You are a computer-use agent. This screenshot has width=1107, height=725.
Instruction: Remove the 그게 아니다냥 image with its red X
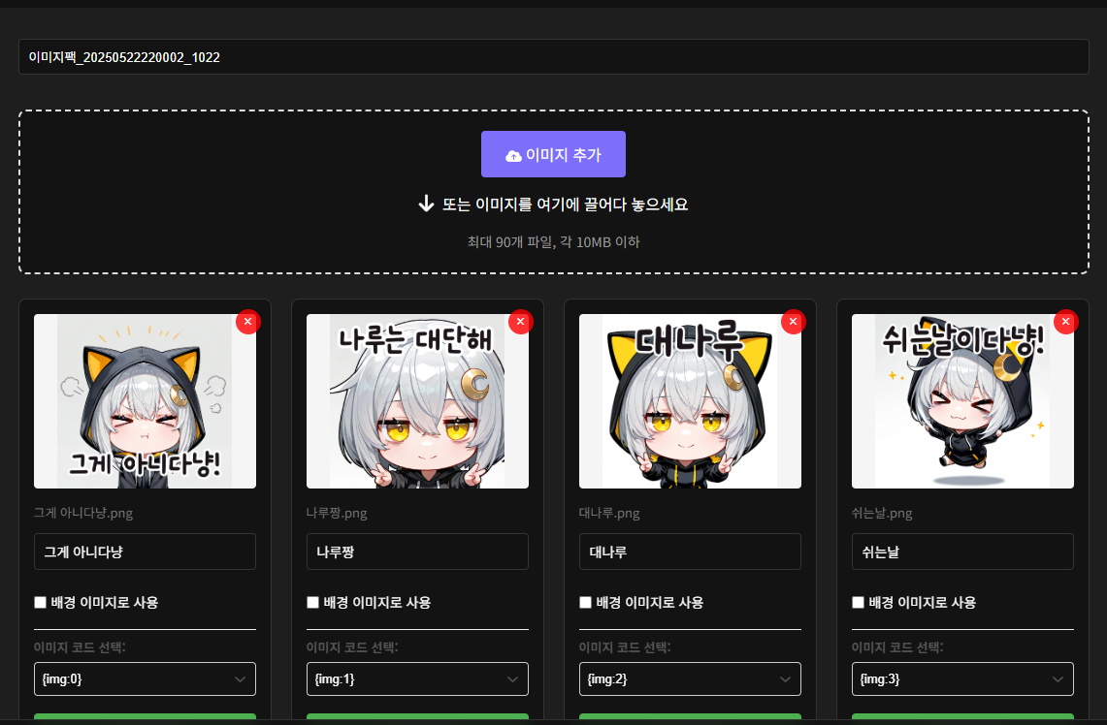(x=247, y=322)
